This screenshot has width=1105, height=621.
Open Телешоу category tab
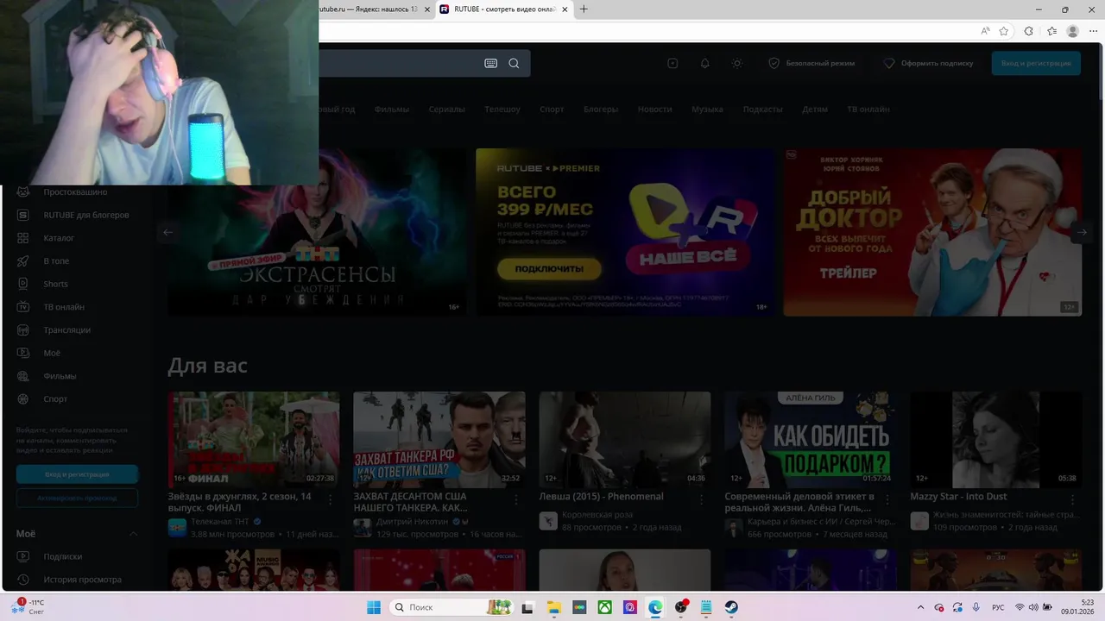click(502, 110)
